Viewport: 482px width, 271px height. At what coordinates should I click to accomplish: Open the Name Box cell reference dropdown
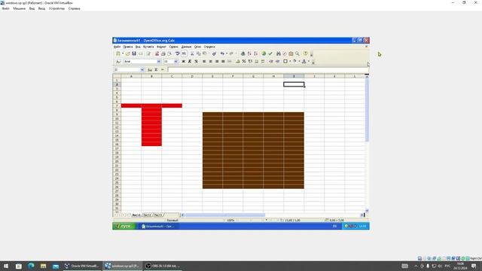pos(142,70)
